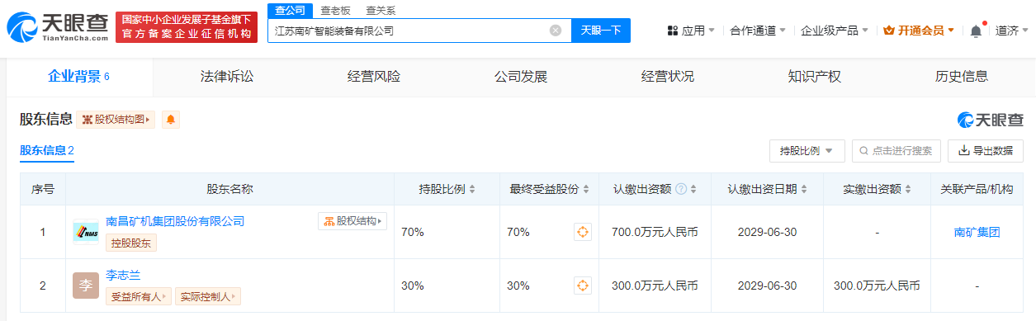
Task: Click the 应用 grid icon
Action: (x=673, y=31)
